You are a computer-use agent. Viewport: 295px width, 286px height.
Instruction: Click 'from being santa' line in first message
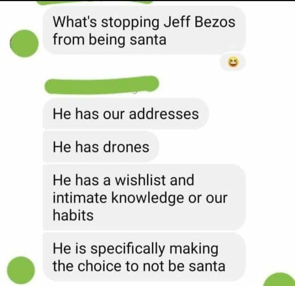click(x=109, y=40)
